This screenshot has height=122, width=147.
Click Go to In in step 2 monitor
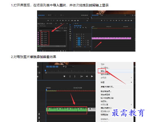point(82,77)
